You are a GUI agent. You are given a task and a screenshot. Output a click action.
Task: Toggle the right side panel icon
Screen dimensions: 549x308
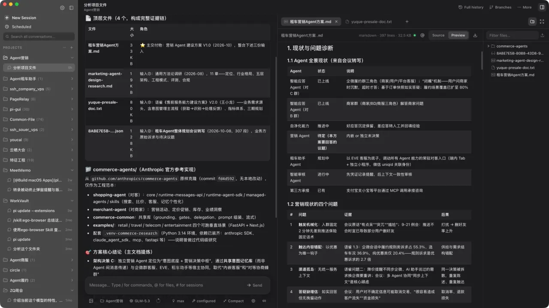click(x=542, y=7)
